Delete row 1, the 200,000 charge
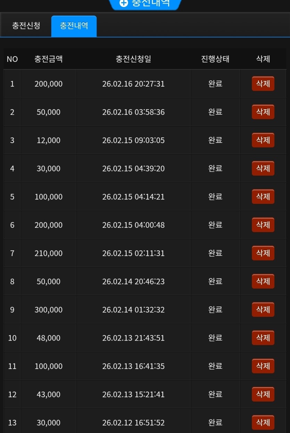The height and width of the screenshot is (433, 290). point(263,84)
